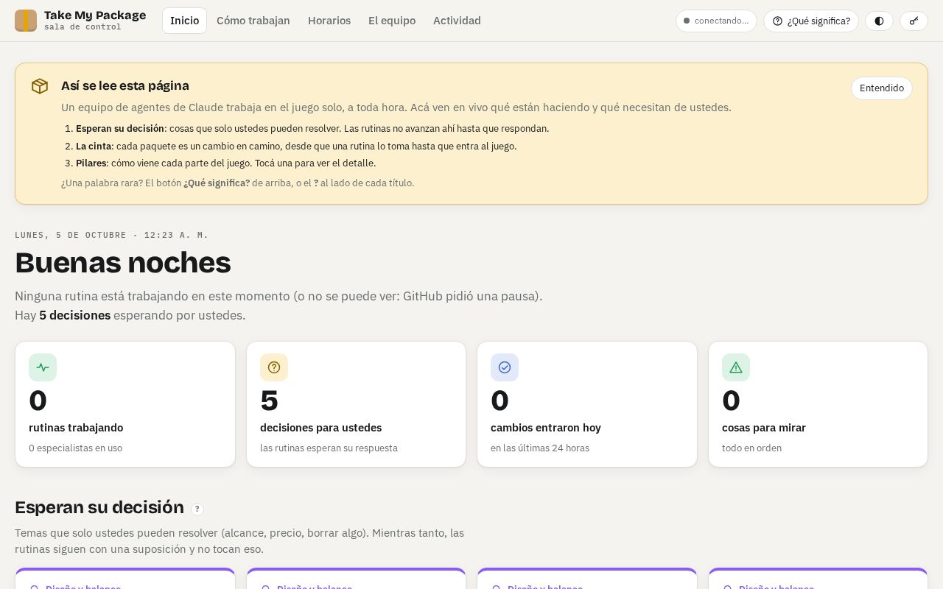943x589 pixels.
Task: Select the Inicio tab
Action: point(185,21)
